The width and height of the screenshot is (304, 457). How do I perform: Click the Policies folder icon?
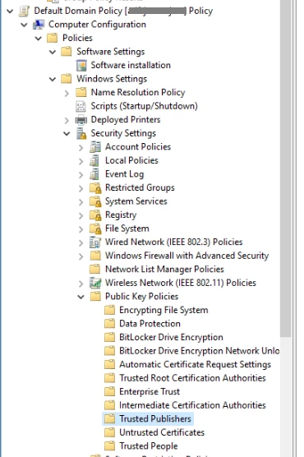tap(53, 38)
